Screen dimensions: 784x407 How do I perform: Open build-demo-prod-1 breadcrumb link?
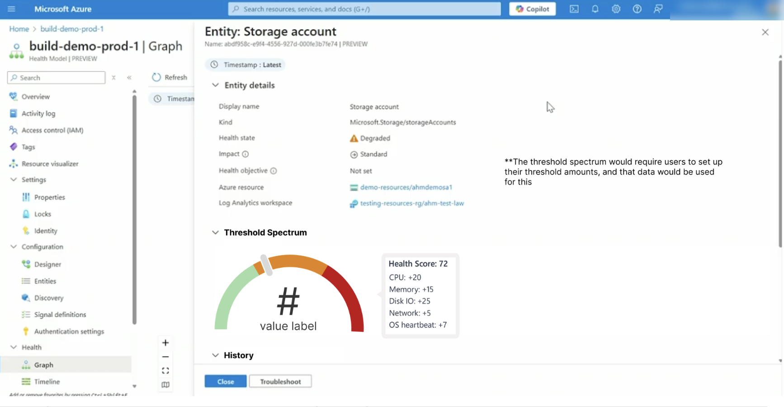click(x=72, y=29)
